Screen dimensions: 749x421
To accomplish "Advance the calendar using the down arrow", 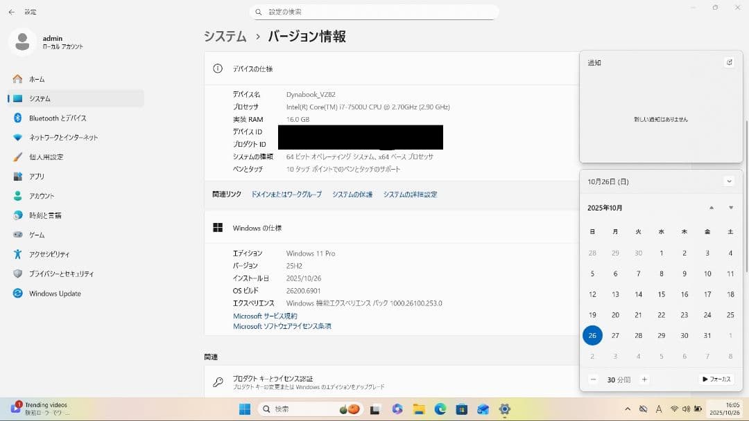I will pyautogui.click(x=730, y=207).
